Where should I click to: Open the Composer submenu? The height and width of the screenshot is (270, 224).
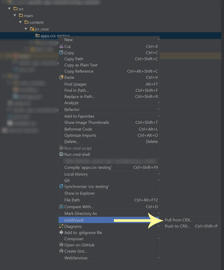coord(109,239)
